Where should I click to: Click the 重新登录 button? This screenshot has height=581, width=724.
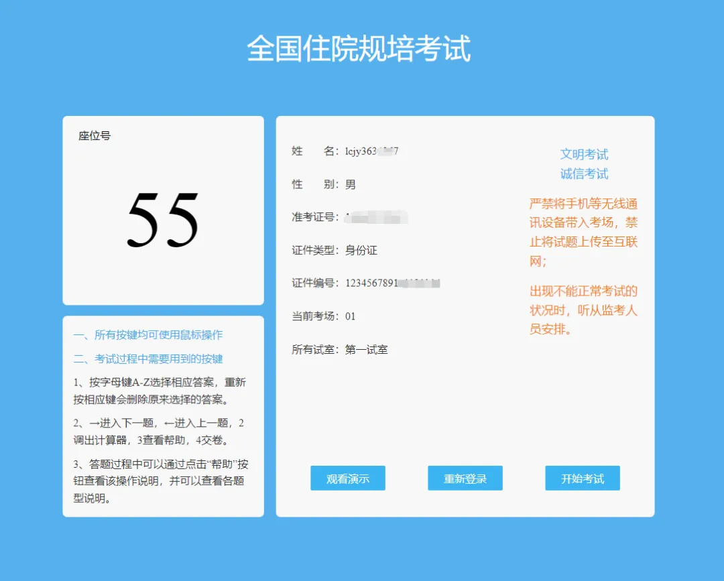[x=465, y=478]
